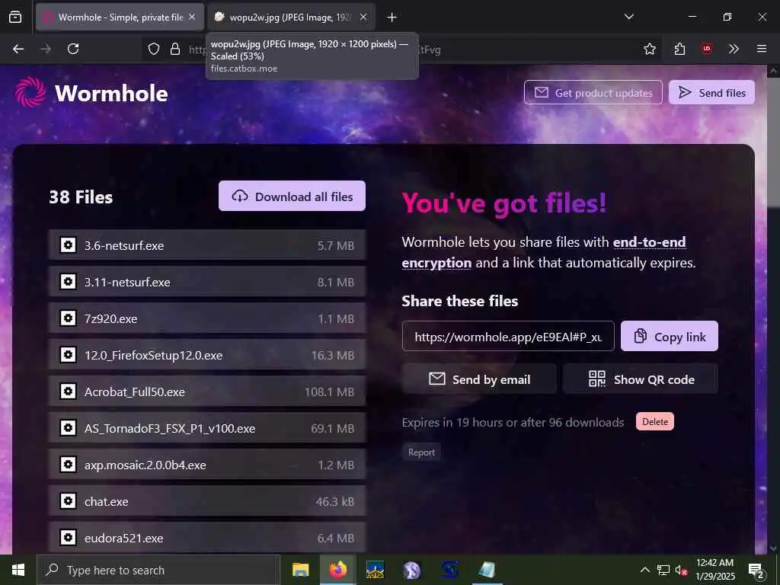Click Get product updates button
Image resolution: width=780 pixels, height=585 pixels.
(x=593, y=92)
